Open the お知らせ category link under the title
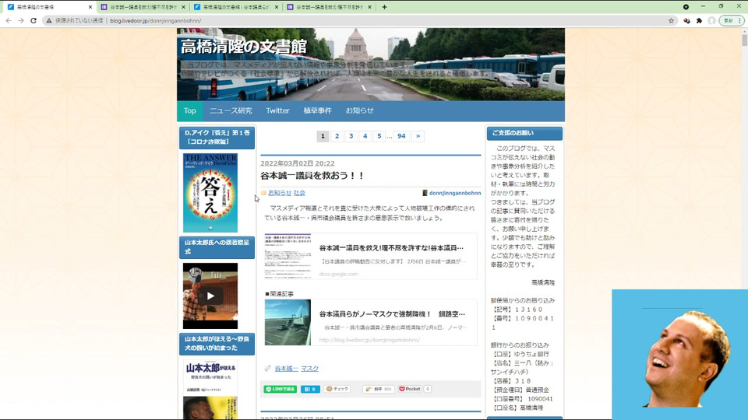 coord(280,193)
